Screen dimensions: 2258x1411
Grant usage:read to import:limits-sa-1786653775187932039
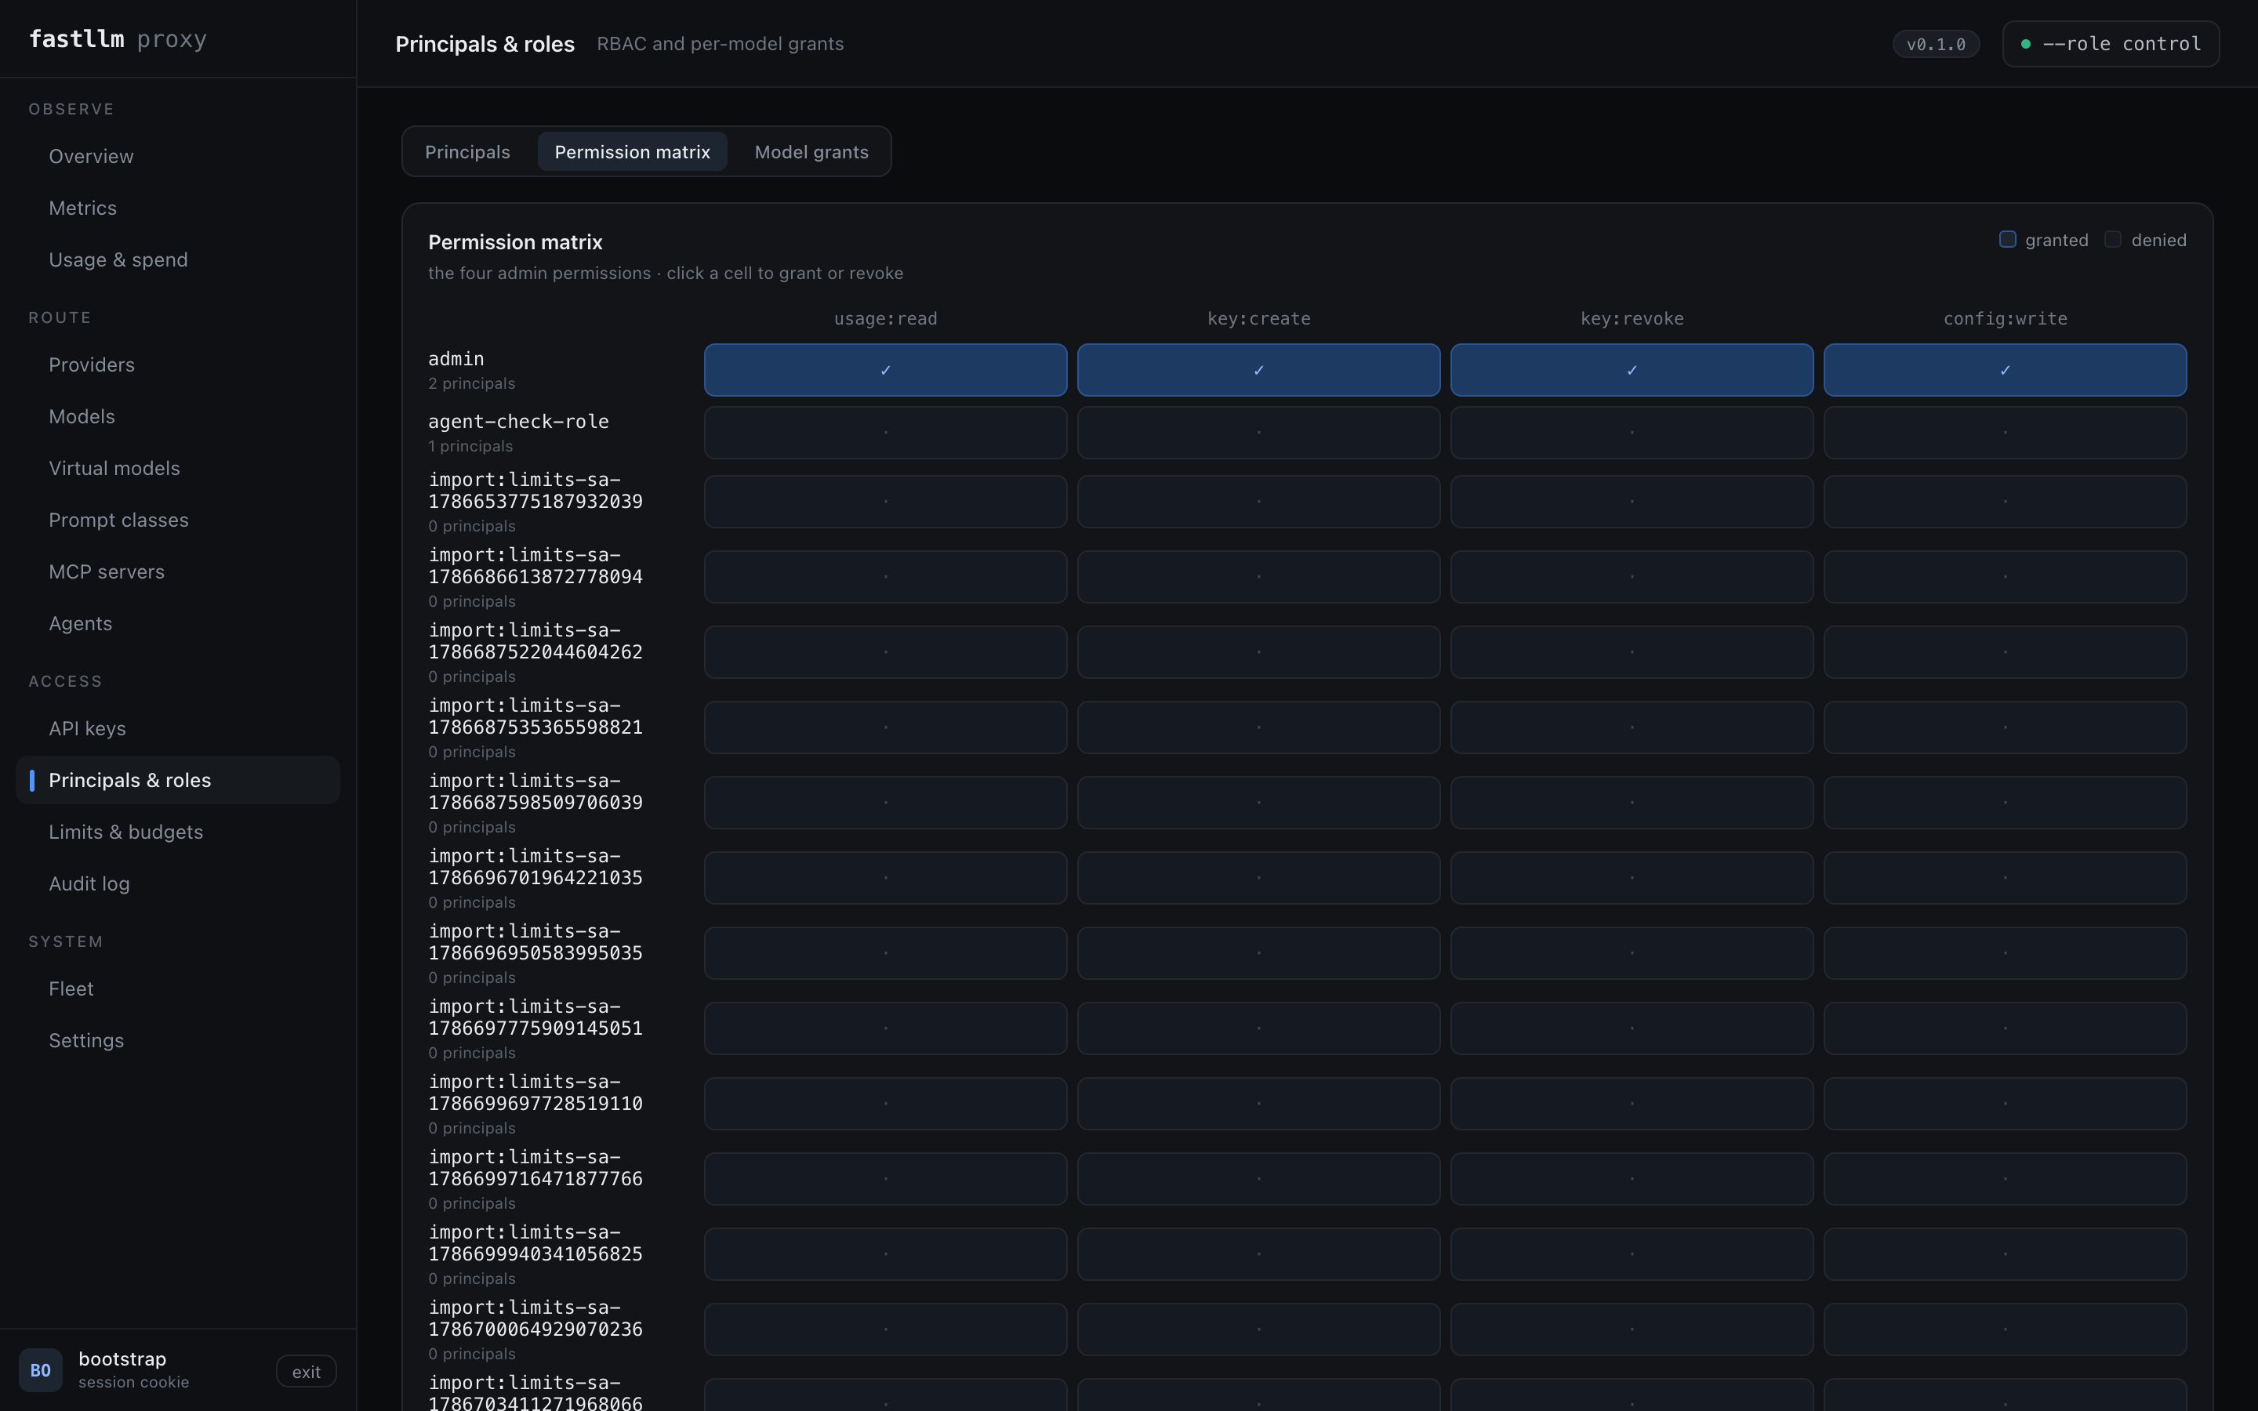tap(885, 502)
